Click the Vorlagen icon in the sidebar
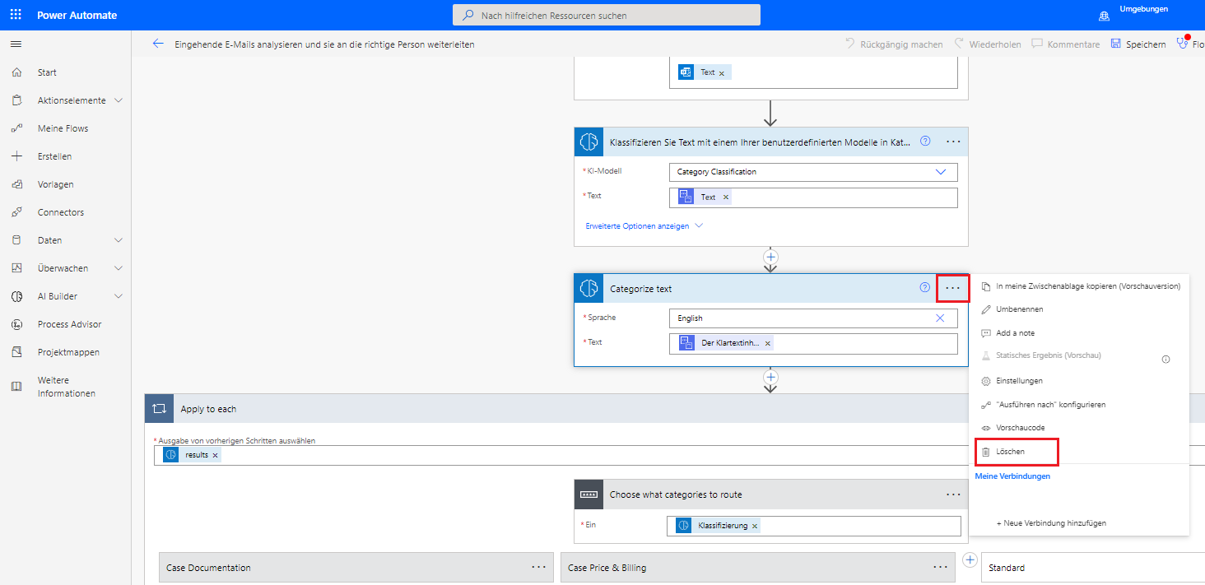Screen dimensions: 1205x585 click(16, 184)
